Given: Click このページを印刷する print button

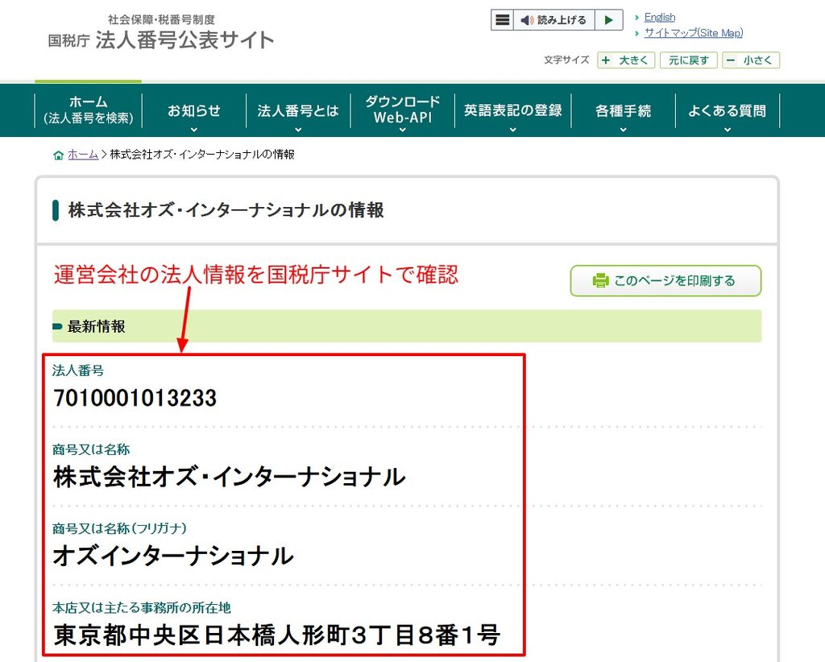Looking at the screenshot, I should click(665, 281).
